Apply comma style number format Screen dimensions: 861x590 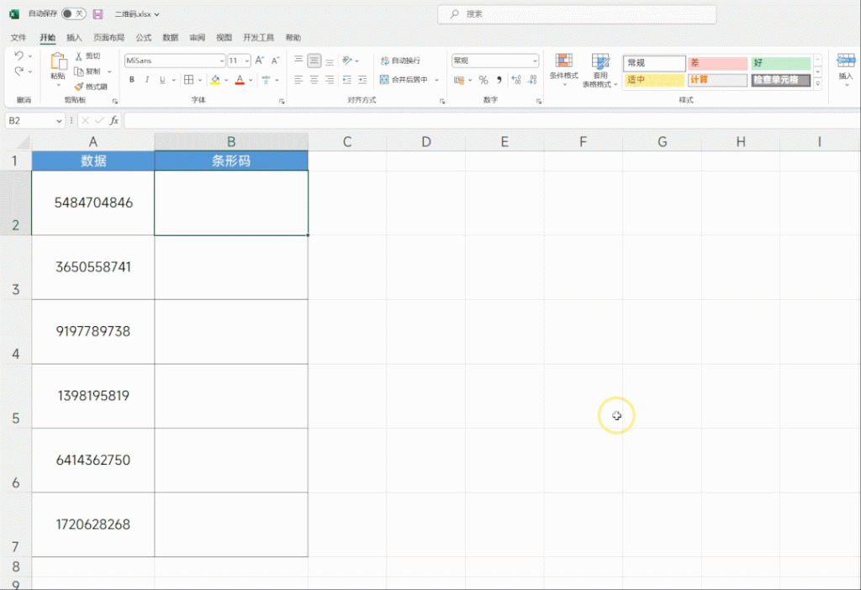coord(499,80)
